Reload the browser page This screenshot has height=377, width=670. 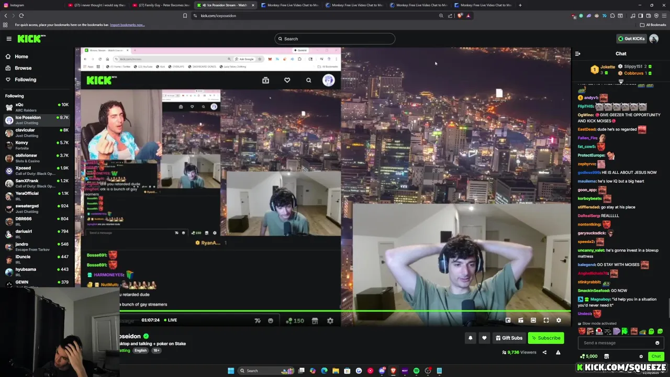[21, 16]
